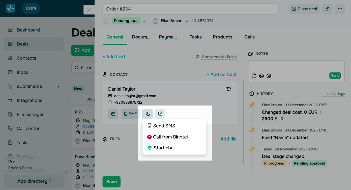Open the Send SMS action
Screen dimensions: 351x190
click(164, 126)
